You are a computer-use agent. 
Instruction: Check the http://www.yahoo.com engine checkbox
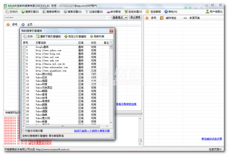[24, 50]
